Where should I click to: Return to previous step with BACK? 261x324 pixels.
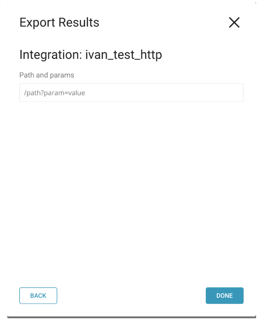point(38,296)
